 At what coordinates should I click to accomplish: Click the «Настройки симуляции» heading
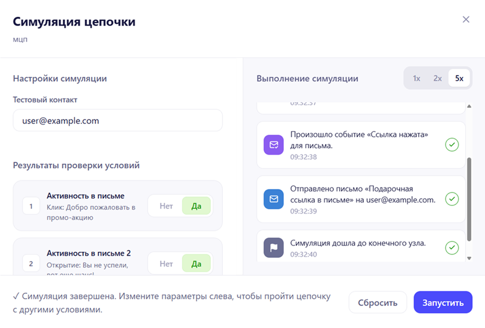(x=60, y=78)
